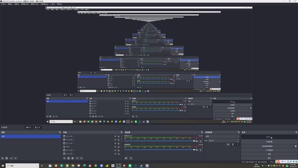Image resolution: width=298 pixels, height=168 pixels.
Task: Mute the 麦克风/Aux speaker icon
Action: tap(197, 141)
